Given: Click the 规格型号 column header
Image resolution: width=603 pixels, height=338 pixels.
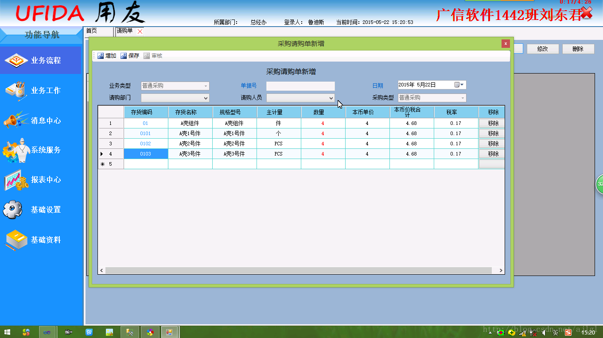Looking at the screenshot, I should (235, 112).
